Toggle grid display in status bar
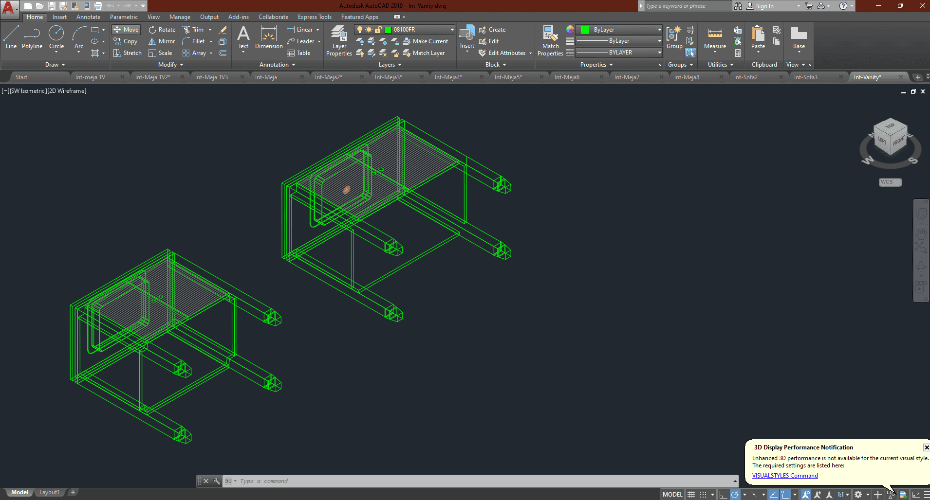 [x=691, y=494]
